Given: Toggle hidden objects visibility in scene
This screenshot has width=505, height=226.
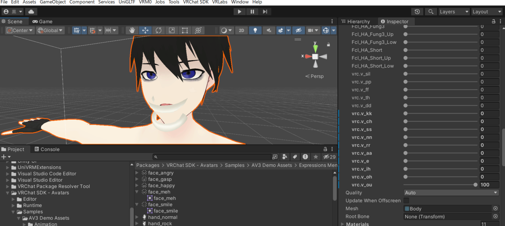Looking at the screenshot, I should click(x=298, y=30).
